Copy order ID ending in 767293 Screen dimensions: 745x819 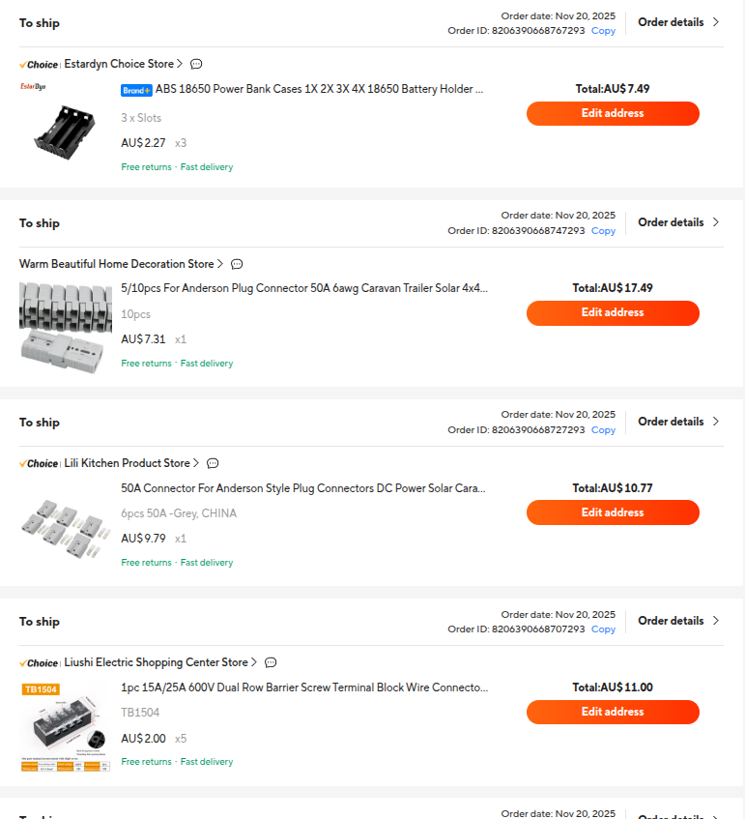[x=603, y=31]
